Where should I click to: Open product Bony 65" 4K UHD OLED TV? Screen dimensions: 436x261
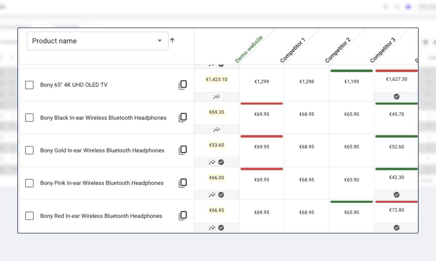74,85
